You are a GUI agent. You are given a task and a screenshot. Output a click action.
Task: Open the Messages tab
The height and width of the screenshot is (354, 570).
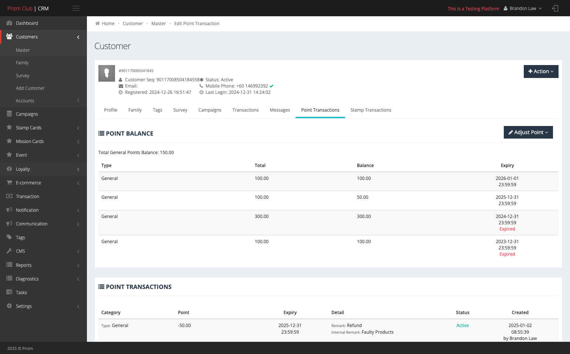tap(280, 110)
